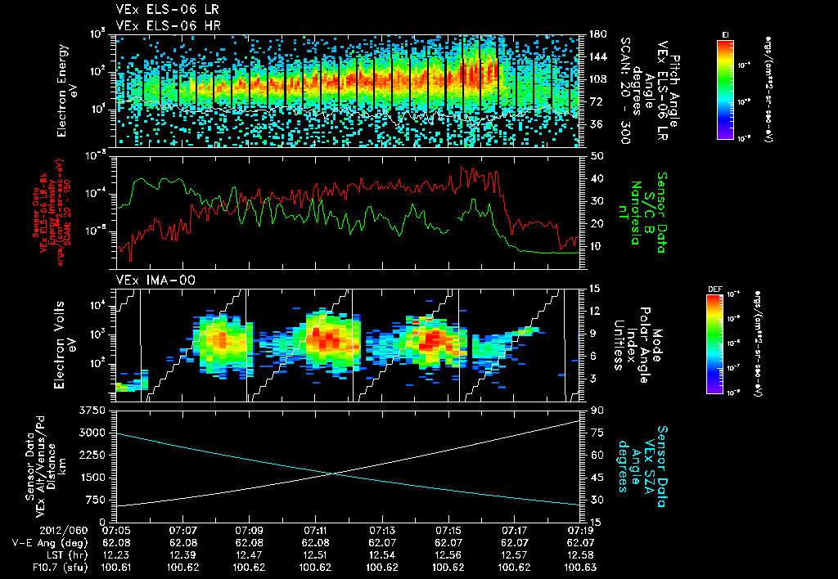Screen dimensions: 838x579
Task: Click the 72 degree pitch angle tick
Action: pos(597,101)
